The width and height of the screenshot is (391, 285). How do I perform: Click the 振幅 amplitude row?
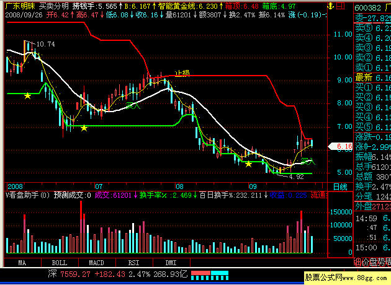point(372,157)
